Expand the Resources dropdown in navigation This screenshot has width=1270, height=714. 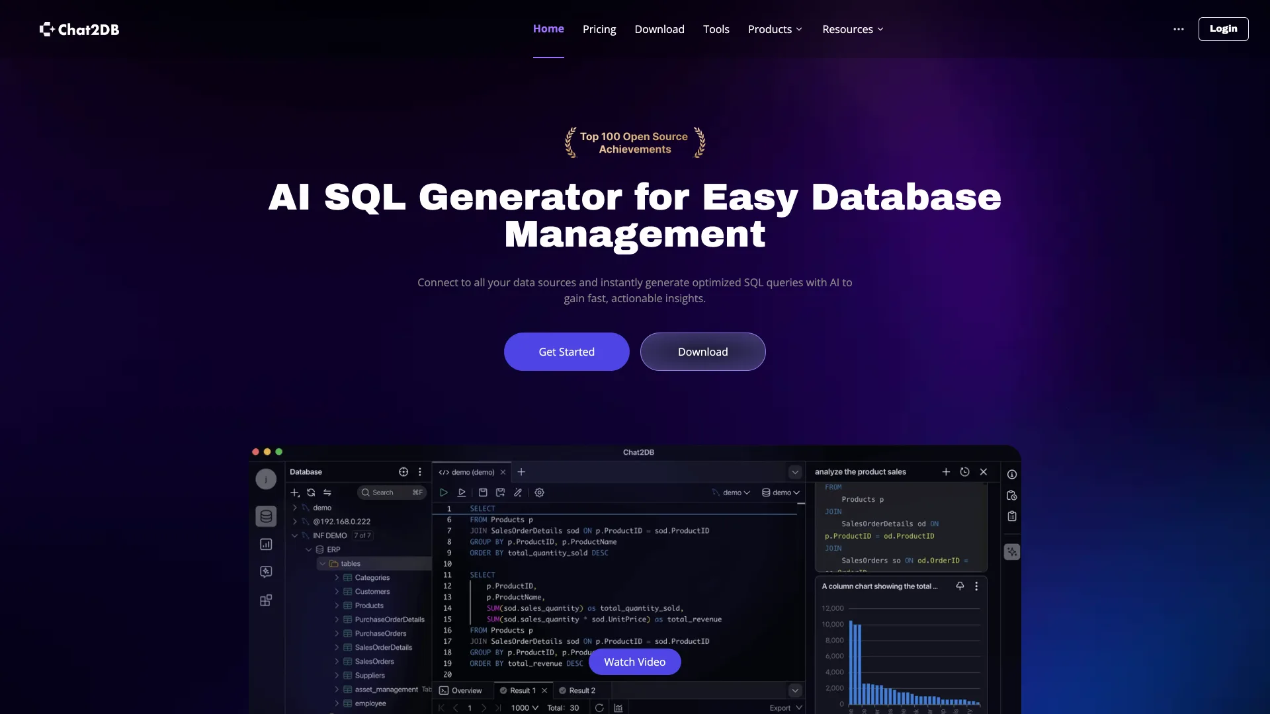853,29
